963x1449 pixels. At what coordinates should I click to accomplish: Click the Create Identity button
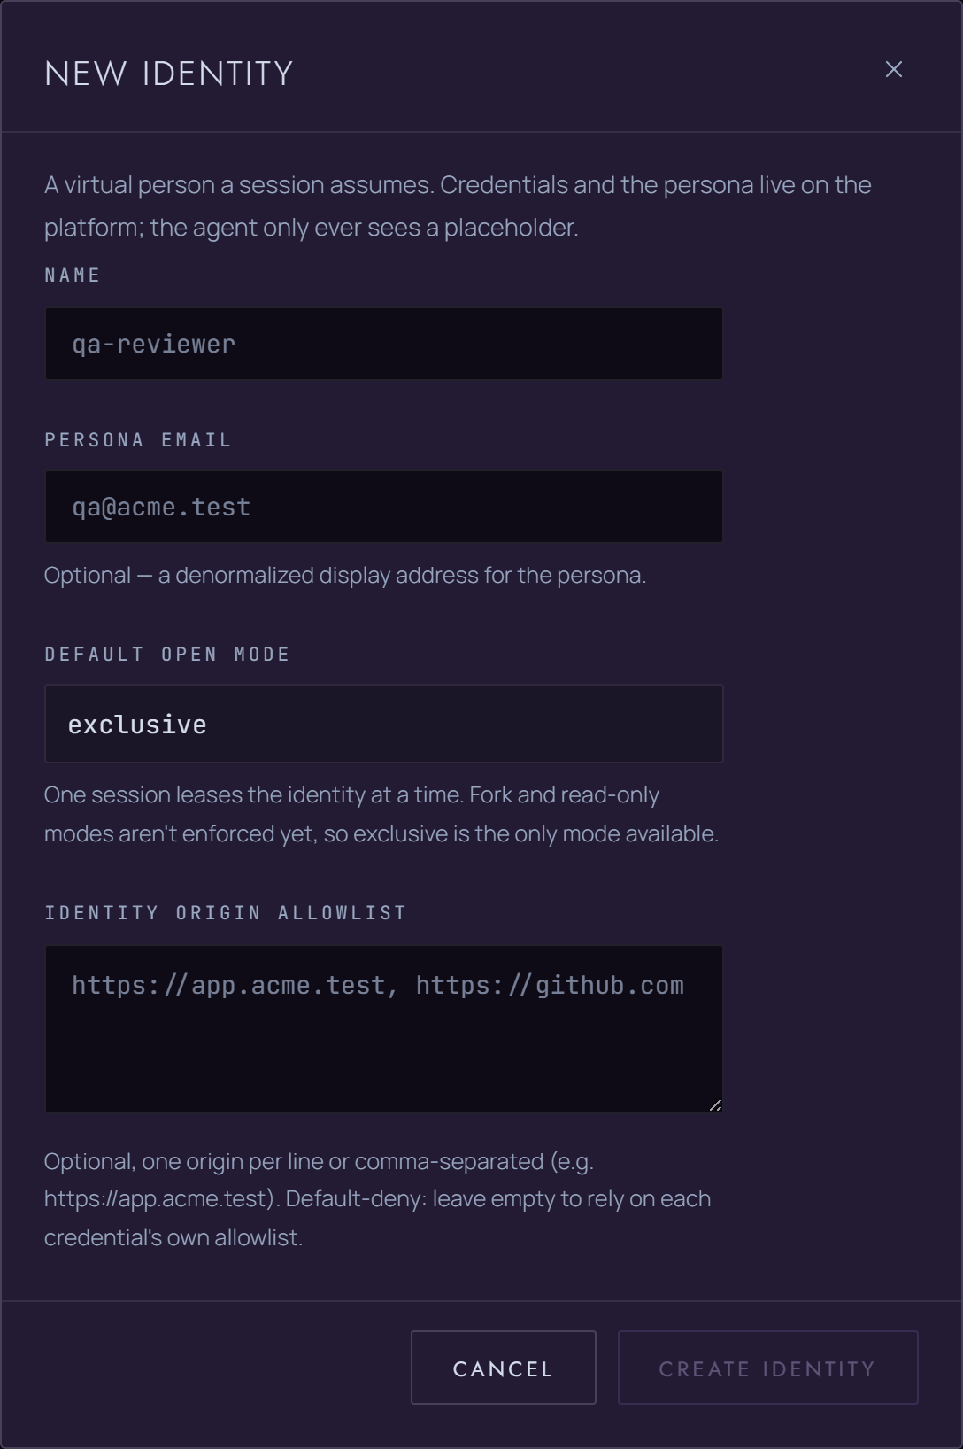tap(768, 1368)
